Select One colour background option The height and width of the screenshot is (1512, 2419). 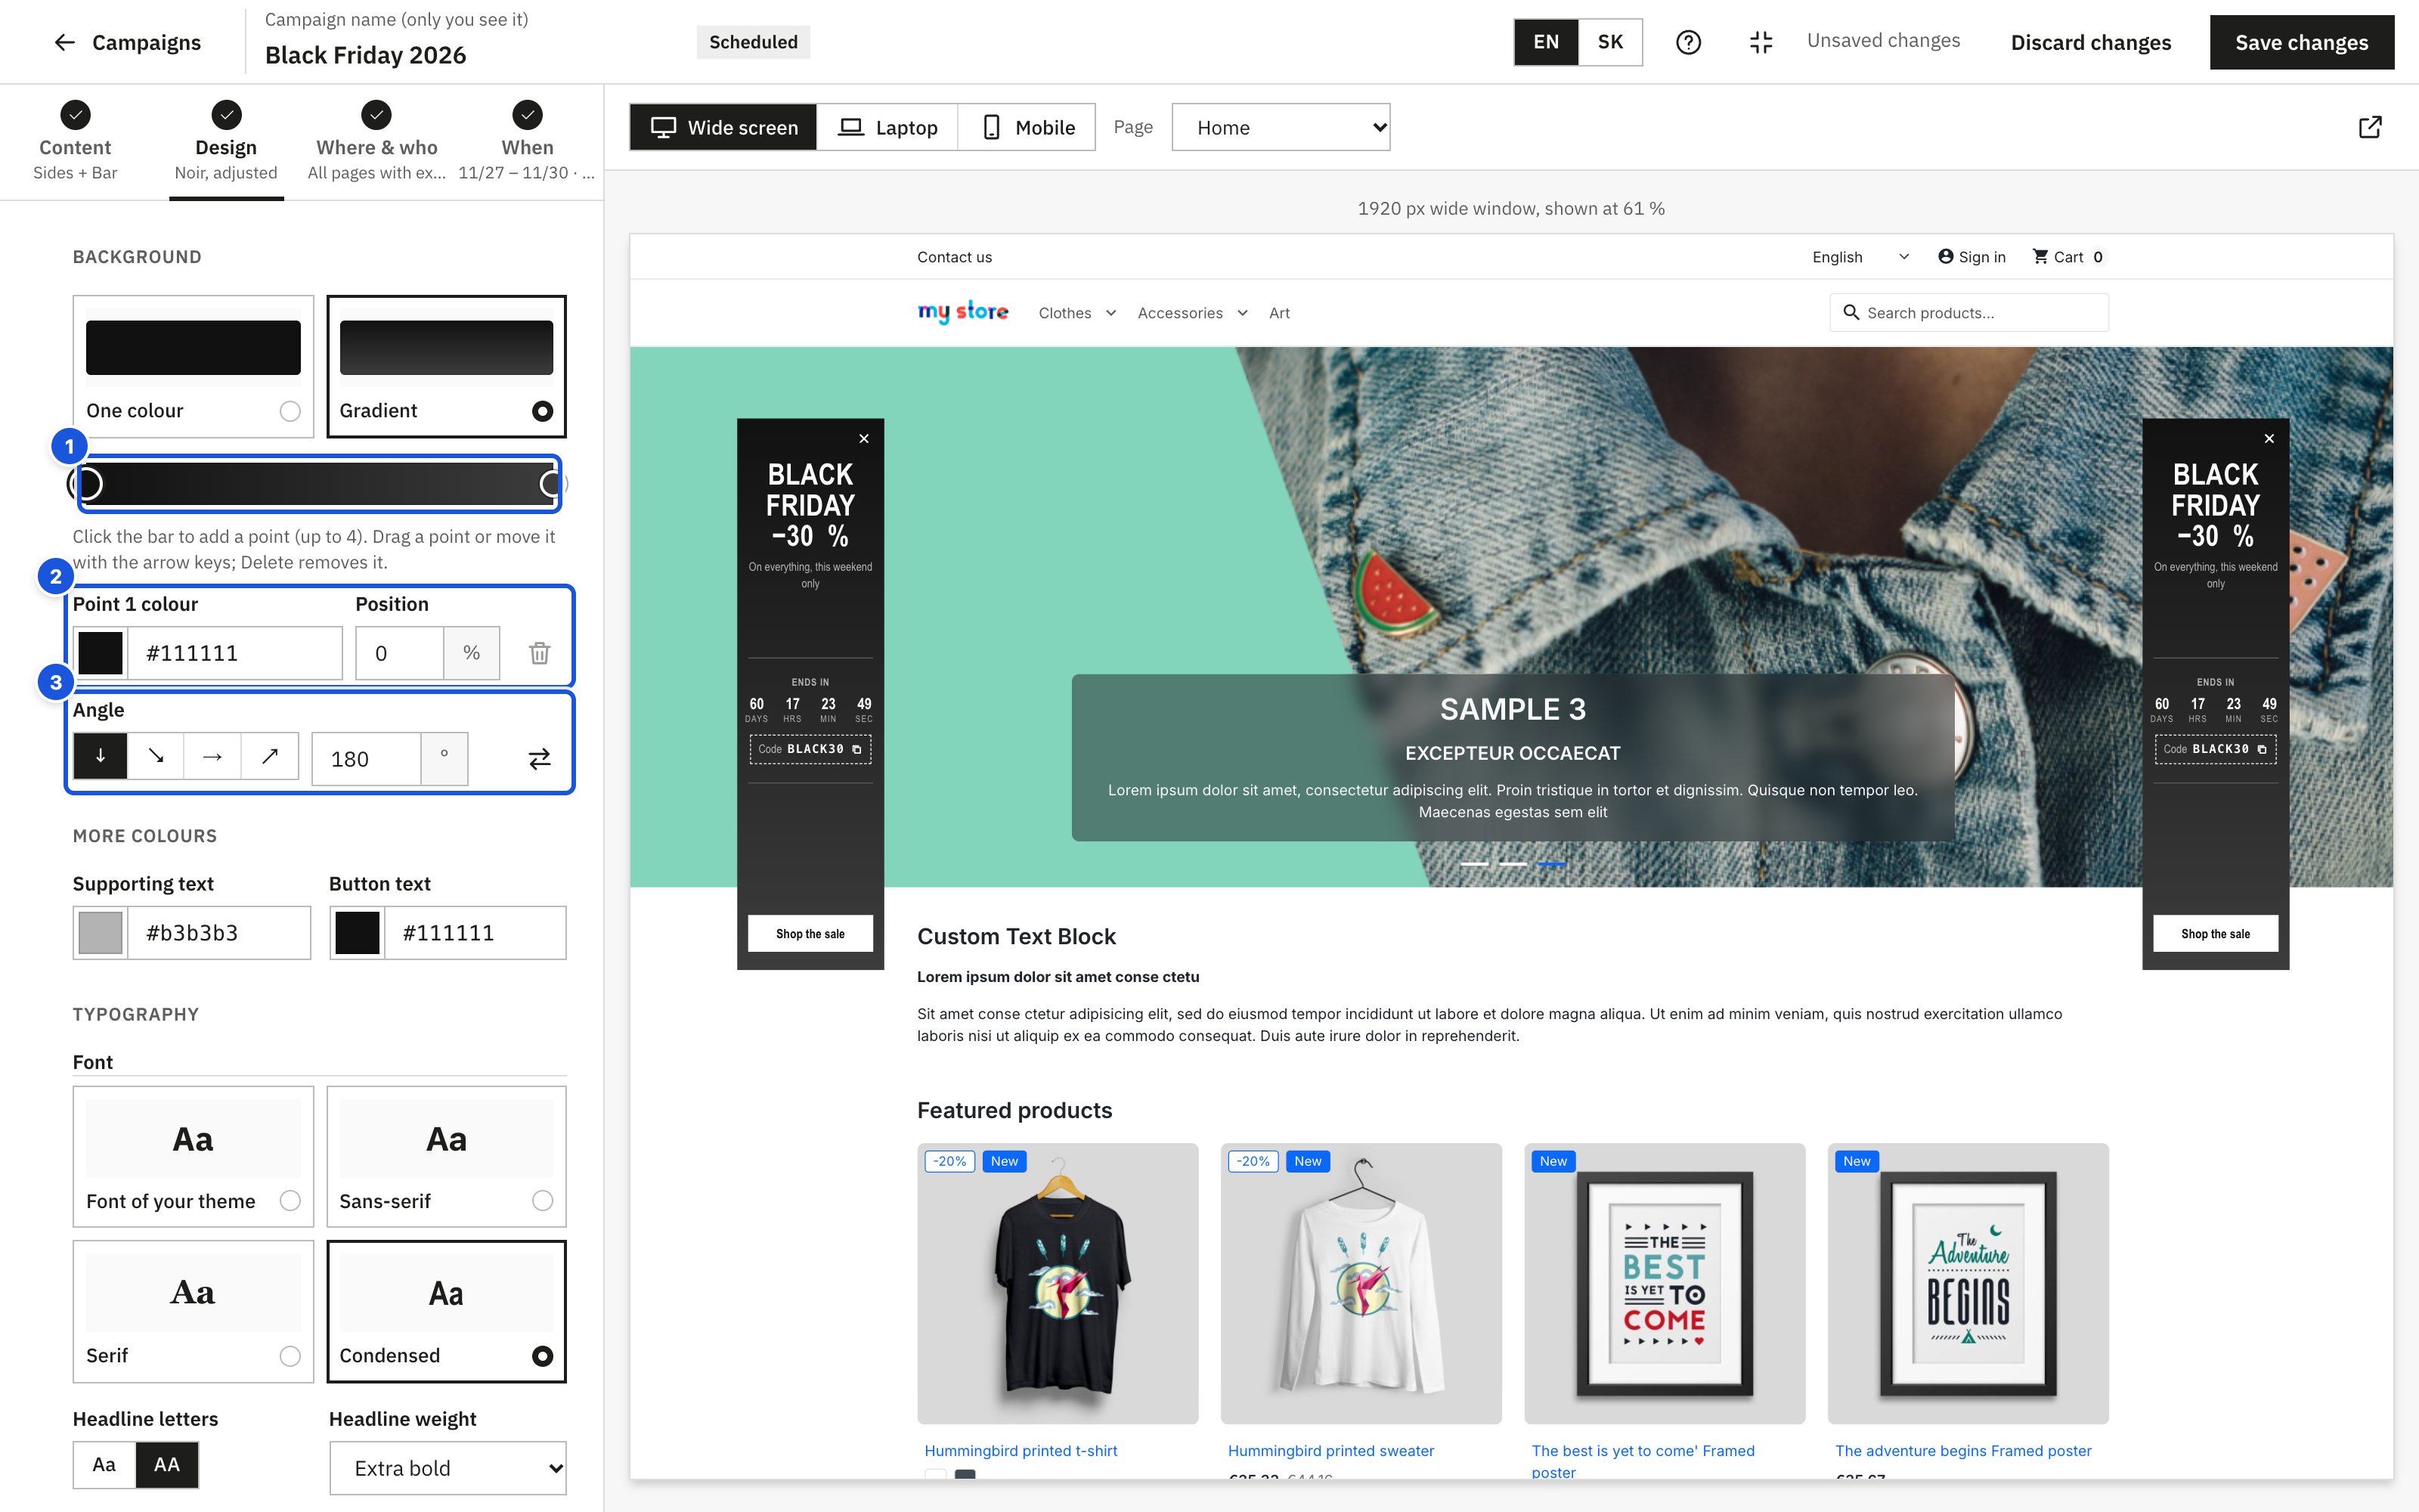193,366
